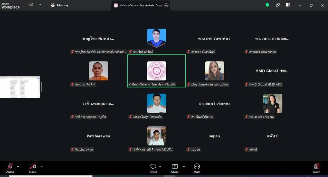This screenshot has width=328, height=177.
Task: Open the meeting info circle icon
Action: (x=31, y=4)
